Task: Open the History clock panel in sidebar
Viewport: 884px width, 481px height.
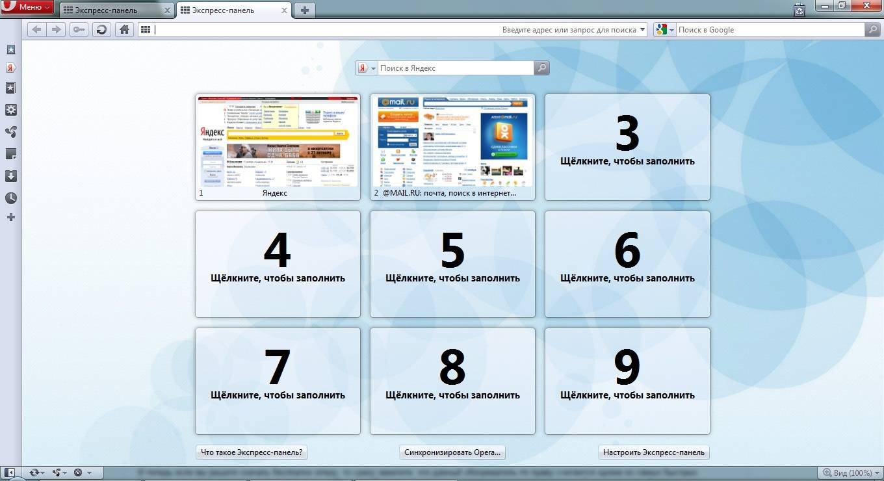Action: tap(10, 198)
